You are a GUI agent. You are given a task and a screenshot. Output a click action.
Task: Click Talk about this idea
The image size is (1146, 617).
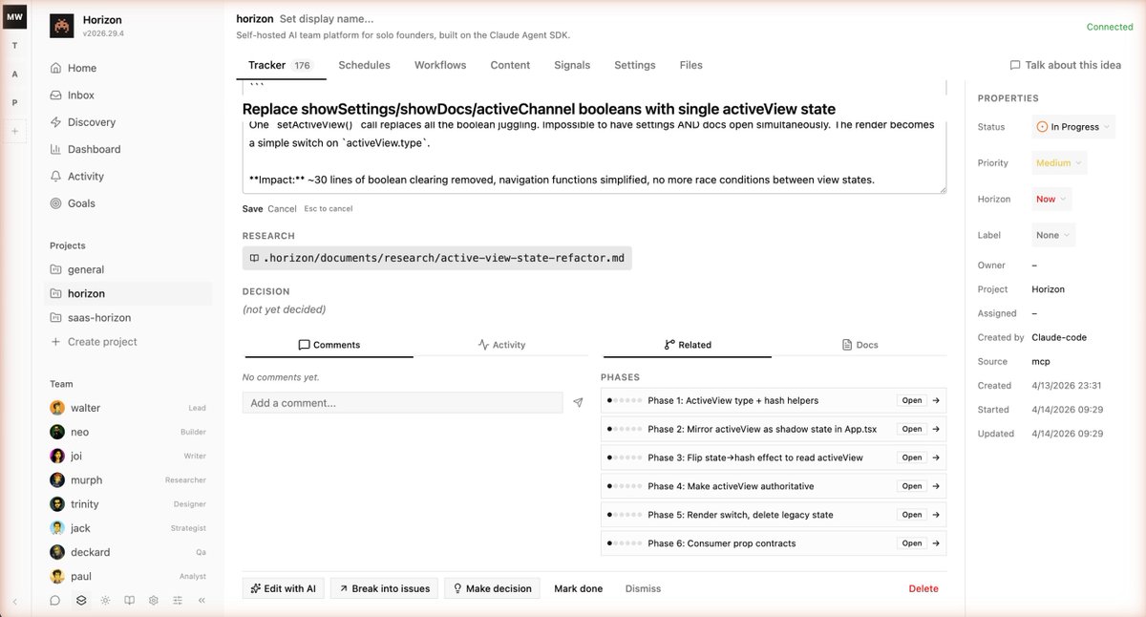(x=1065, y=65)
